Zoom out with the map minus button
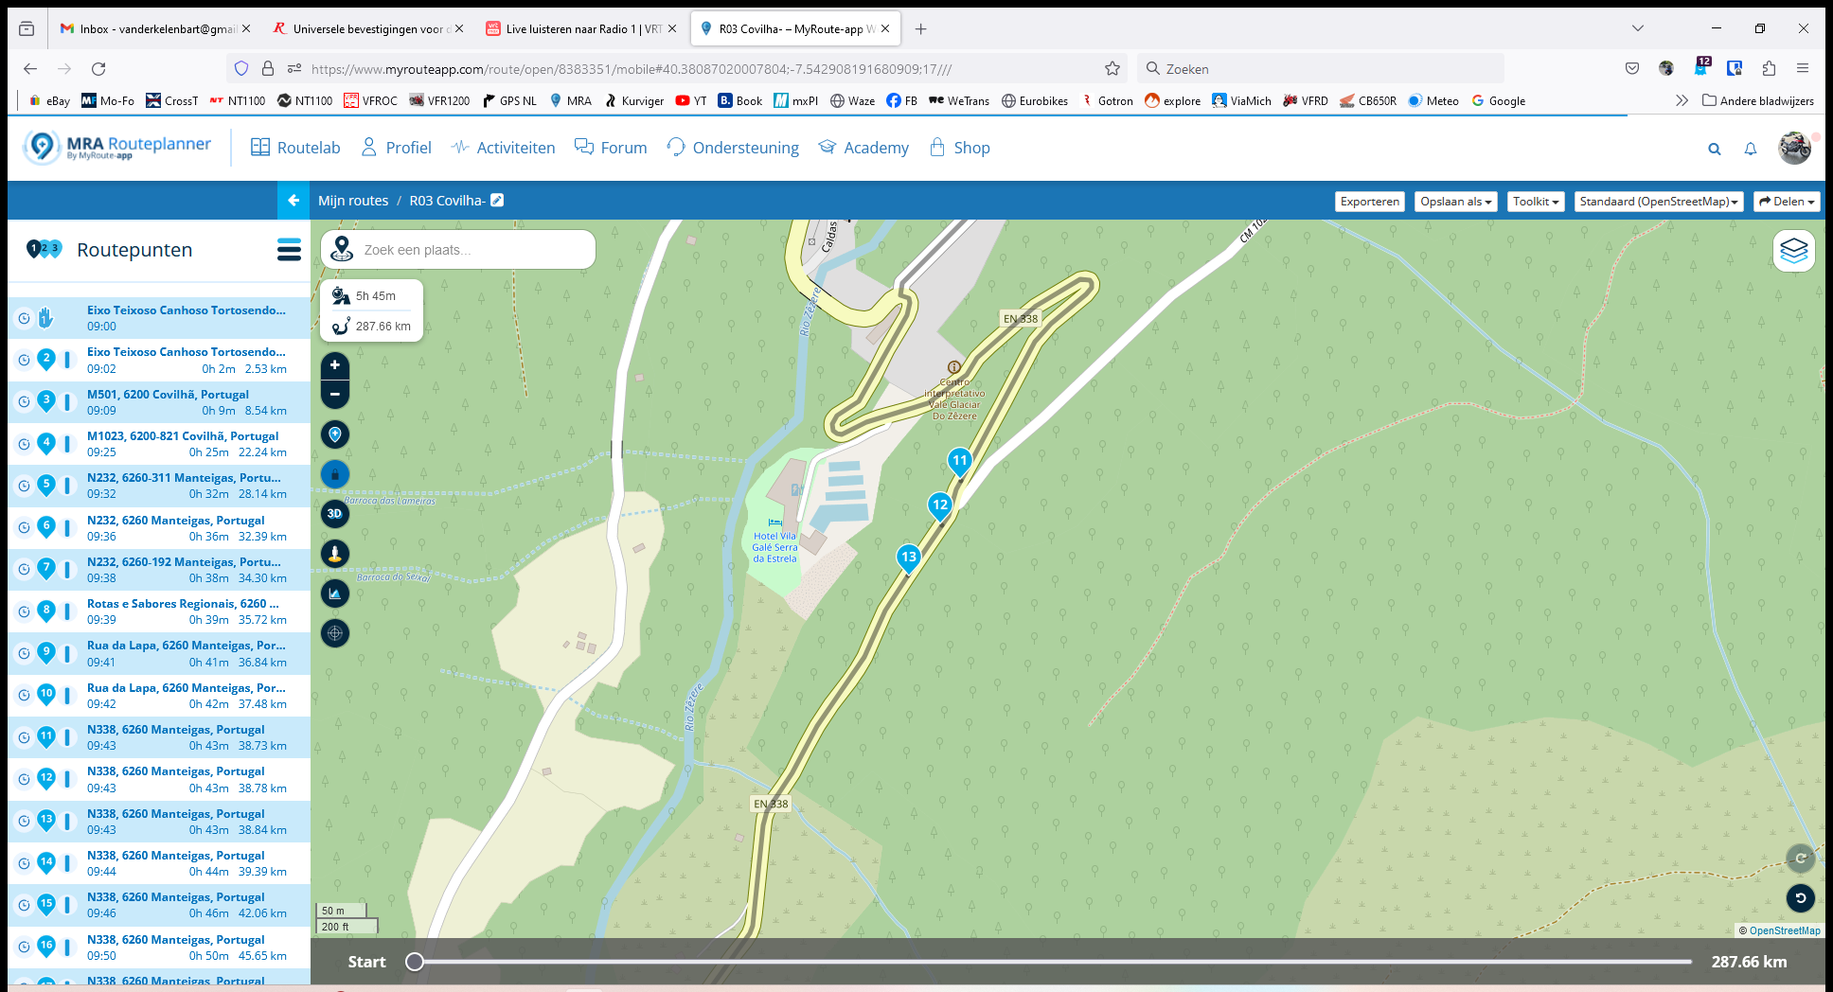This screenshot has height=992, width=1833. [x=335, y=394]
